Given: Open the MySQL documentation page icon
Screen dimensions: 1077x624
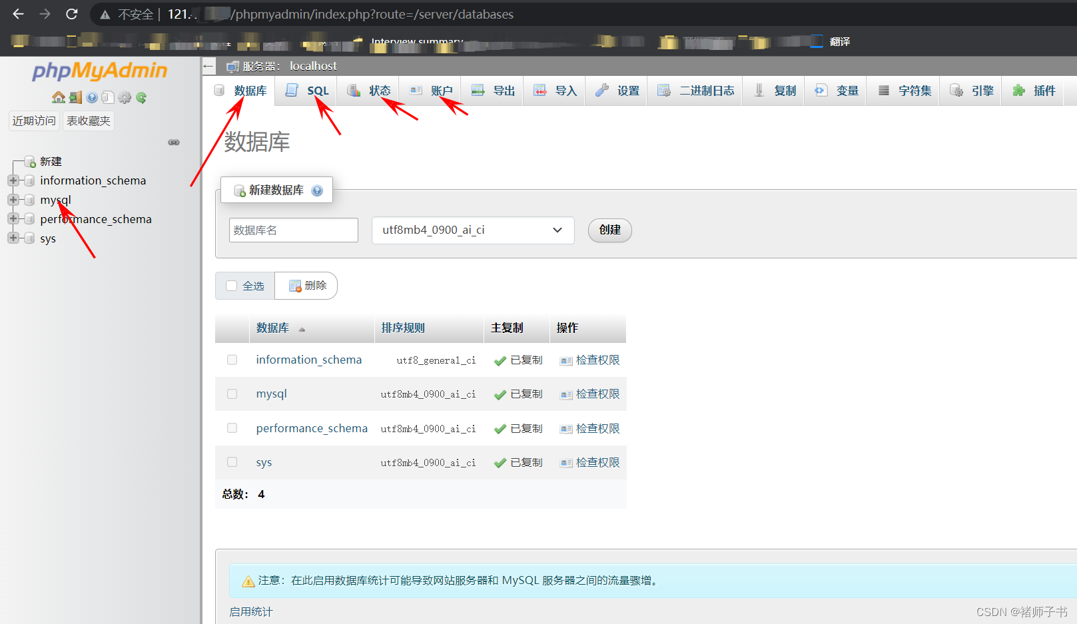Looking at the screenshot, I should [x=108, y=98].
